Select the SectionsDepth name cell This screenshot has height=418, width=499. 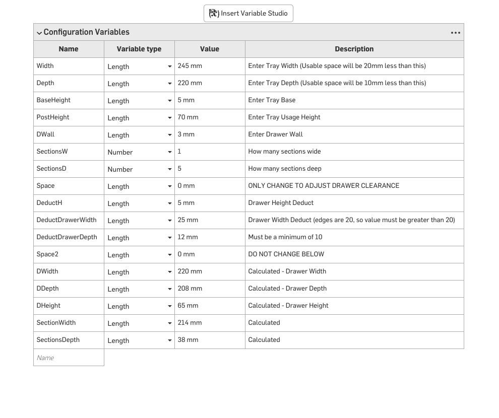tap(69, 340)
